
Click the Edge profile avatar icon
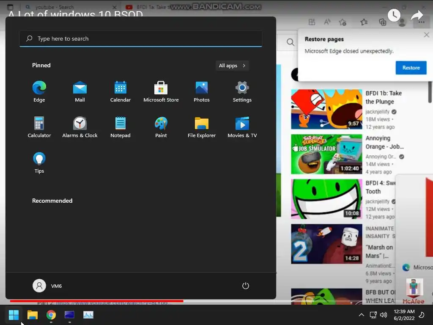(402, 22)
